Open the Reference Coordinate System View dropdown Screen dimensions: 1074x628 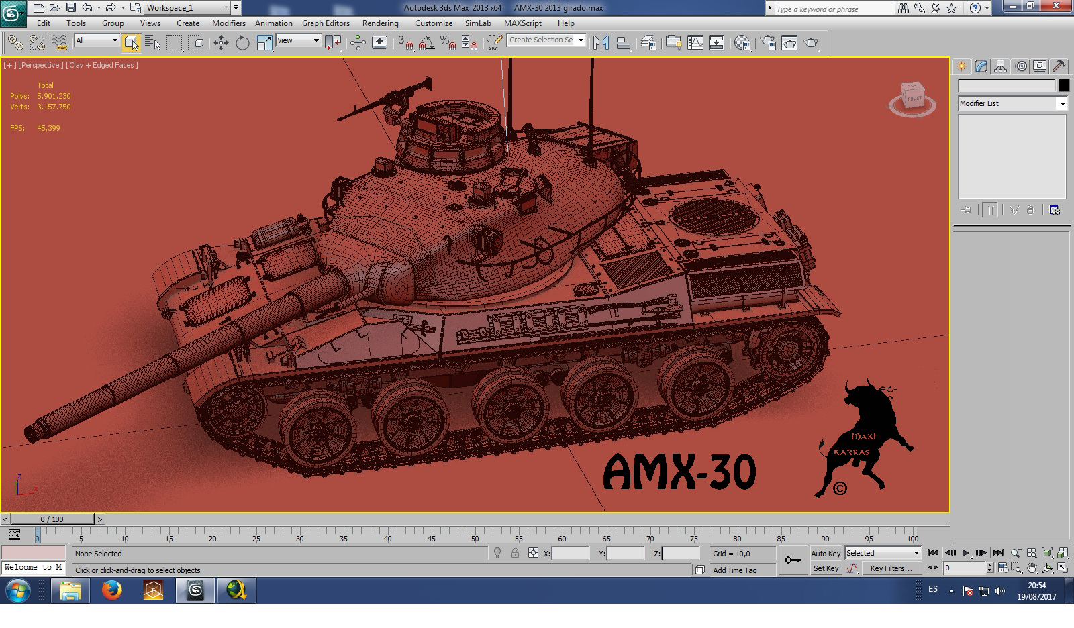(297, 40)
